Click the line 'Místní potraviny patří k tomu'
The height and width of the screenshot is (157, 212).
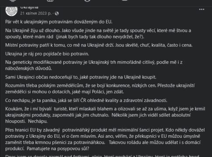click(x=99, y=45)
